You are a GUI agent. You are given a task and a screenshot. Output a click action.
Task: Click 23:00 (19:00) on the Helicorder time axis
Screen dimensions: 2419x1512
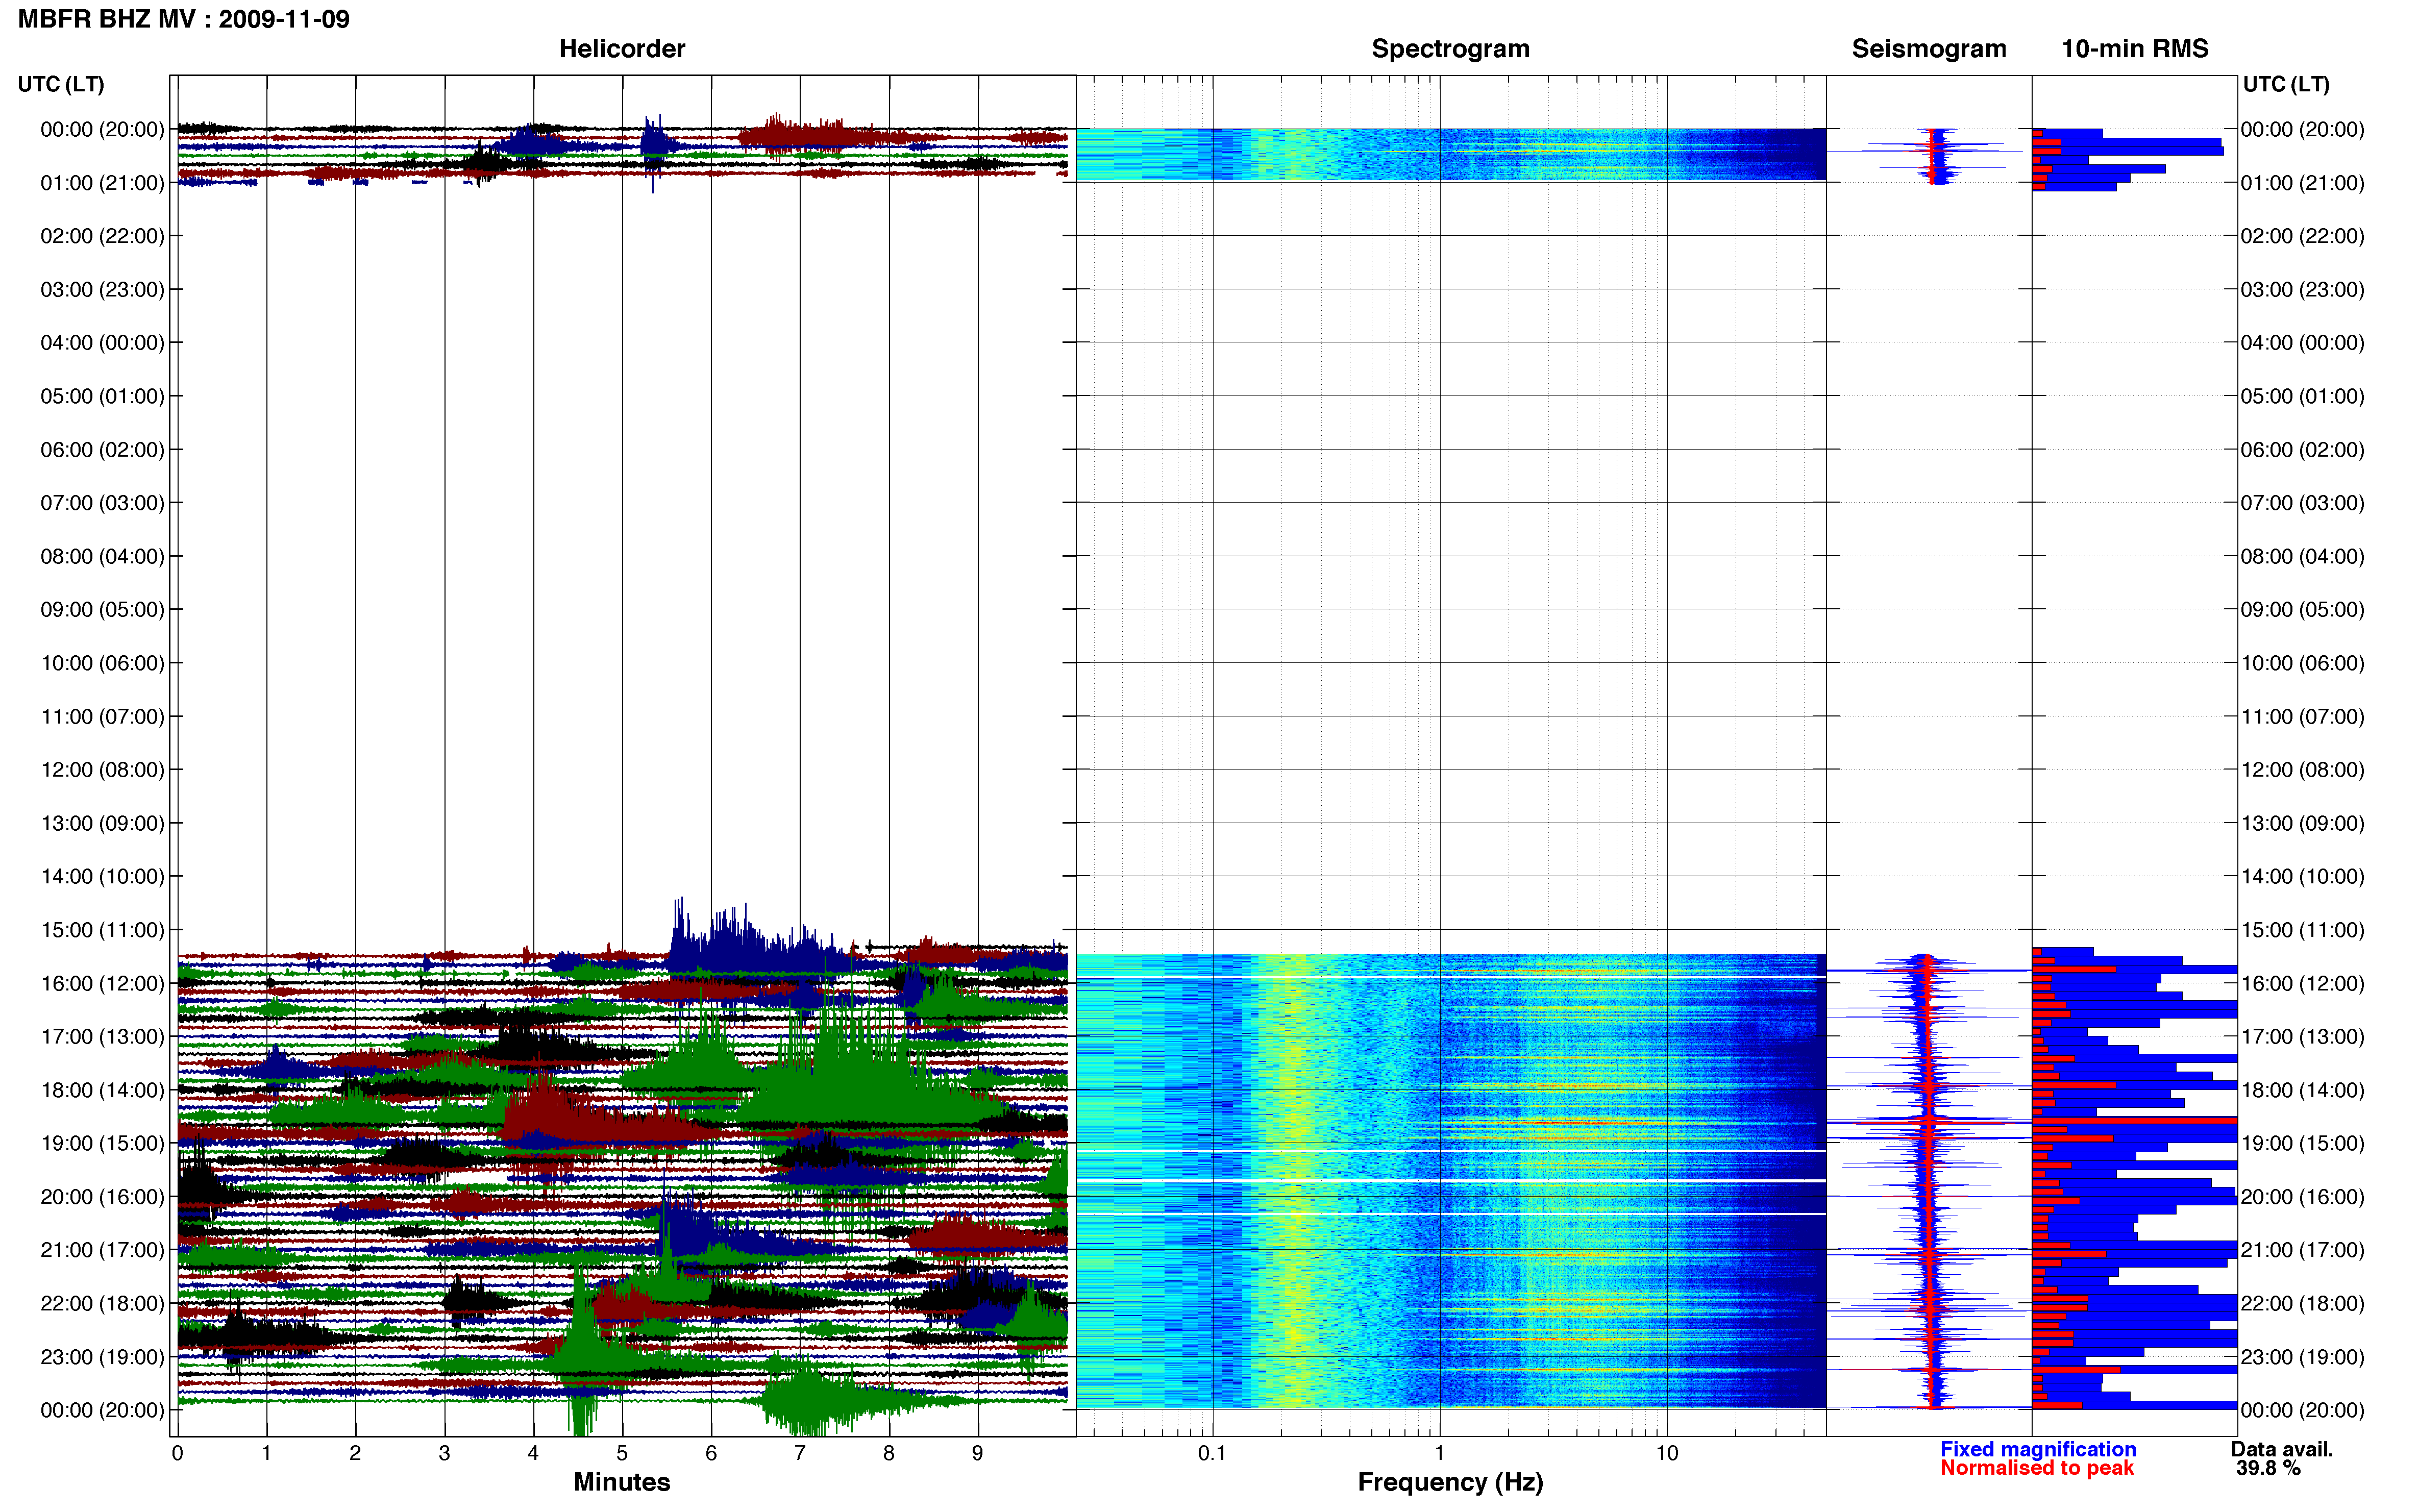coord(102,1357)
